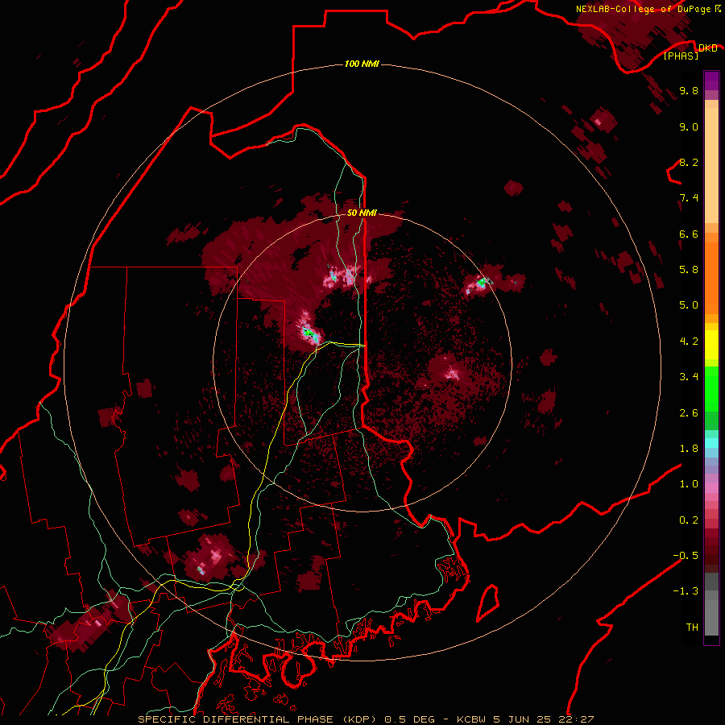Image resolution: width=725 pixels, height=725 pixels.
Task: Click the -1.3 color scale value
Action: point(686,591)
